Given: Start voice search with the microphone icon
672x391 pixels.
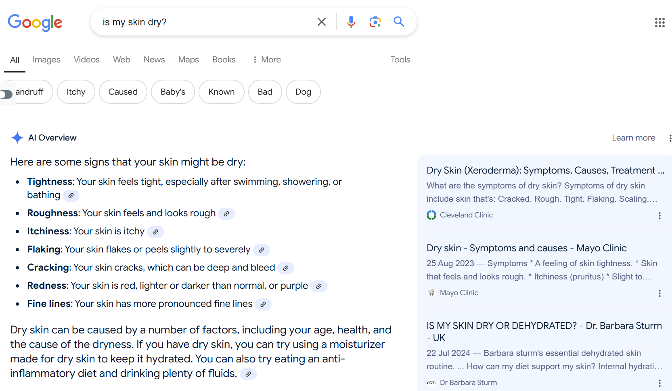Looking at the screenshot, I should point(351,22).
